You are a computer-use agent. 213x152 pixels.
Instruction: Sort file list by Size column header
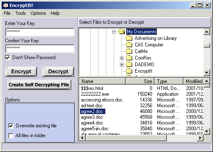(x=140, y=81)
